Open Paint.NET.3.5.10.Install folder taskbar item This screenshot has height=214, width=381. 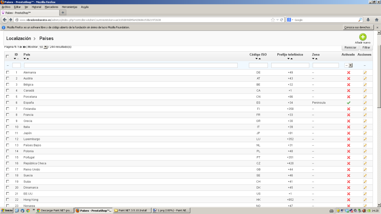(133, 210)
